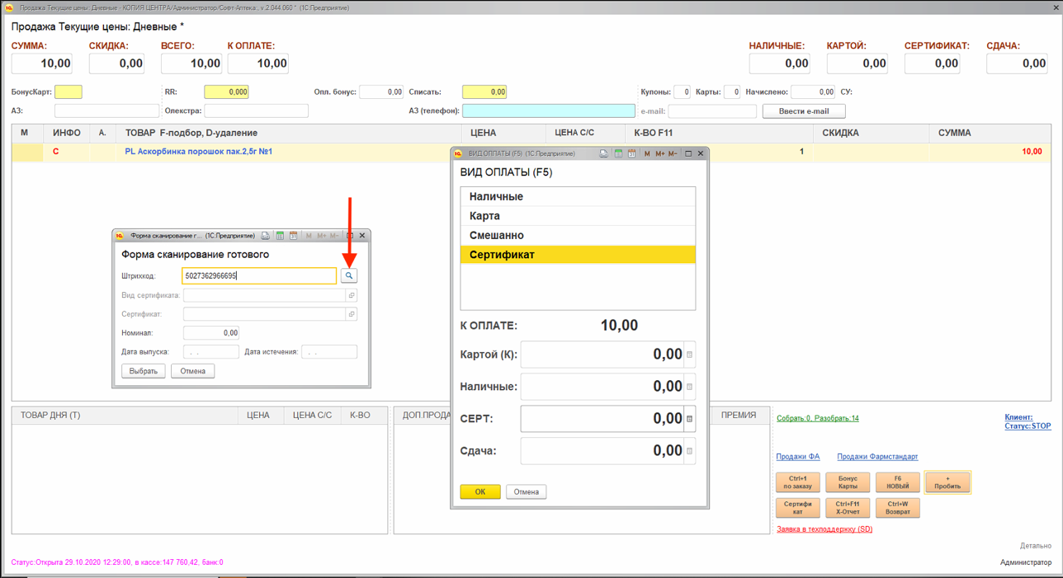Click the Ввести e-mail button
The width and height of the screenshot is (1063, 578).
pos(803,111)
